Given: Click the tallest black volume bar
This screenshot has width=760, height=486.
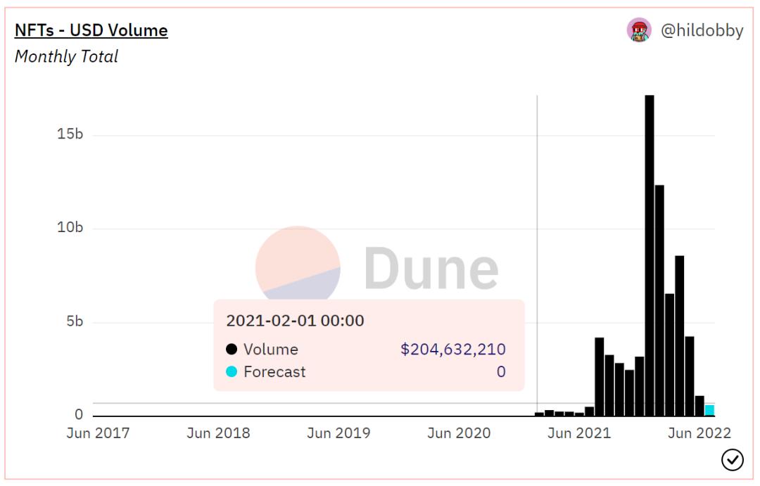Looking at the screenshot, I should pos(650,255).
